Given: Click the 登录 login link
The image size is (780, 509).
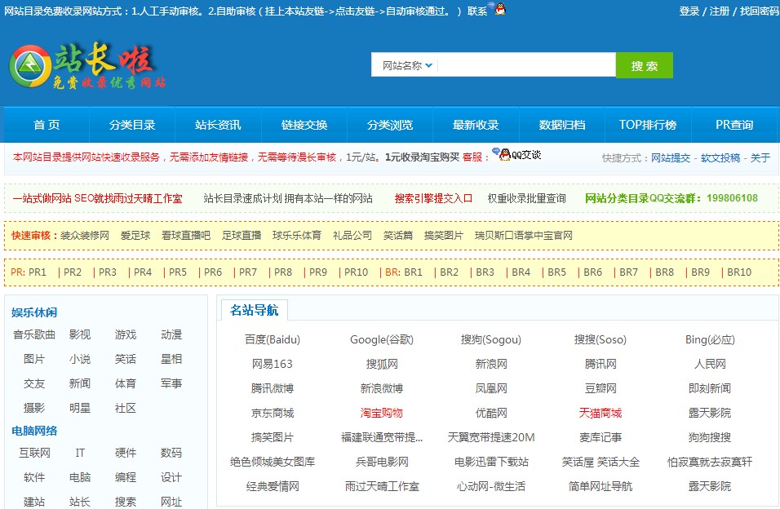Looking at the screenshot, I should click(689, 11).
